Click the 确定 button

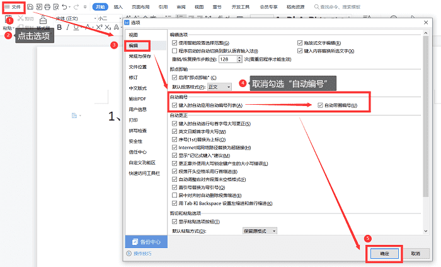[384, 254]
